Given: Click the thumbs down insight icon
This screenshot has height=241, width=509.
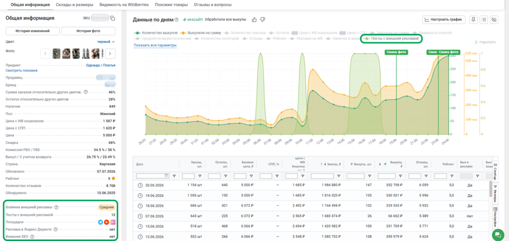Looking at the screenshot, I should [262, 20].
